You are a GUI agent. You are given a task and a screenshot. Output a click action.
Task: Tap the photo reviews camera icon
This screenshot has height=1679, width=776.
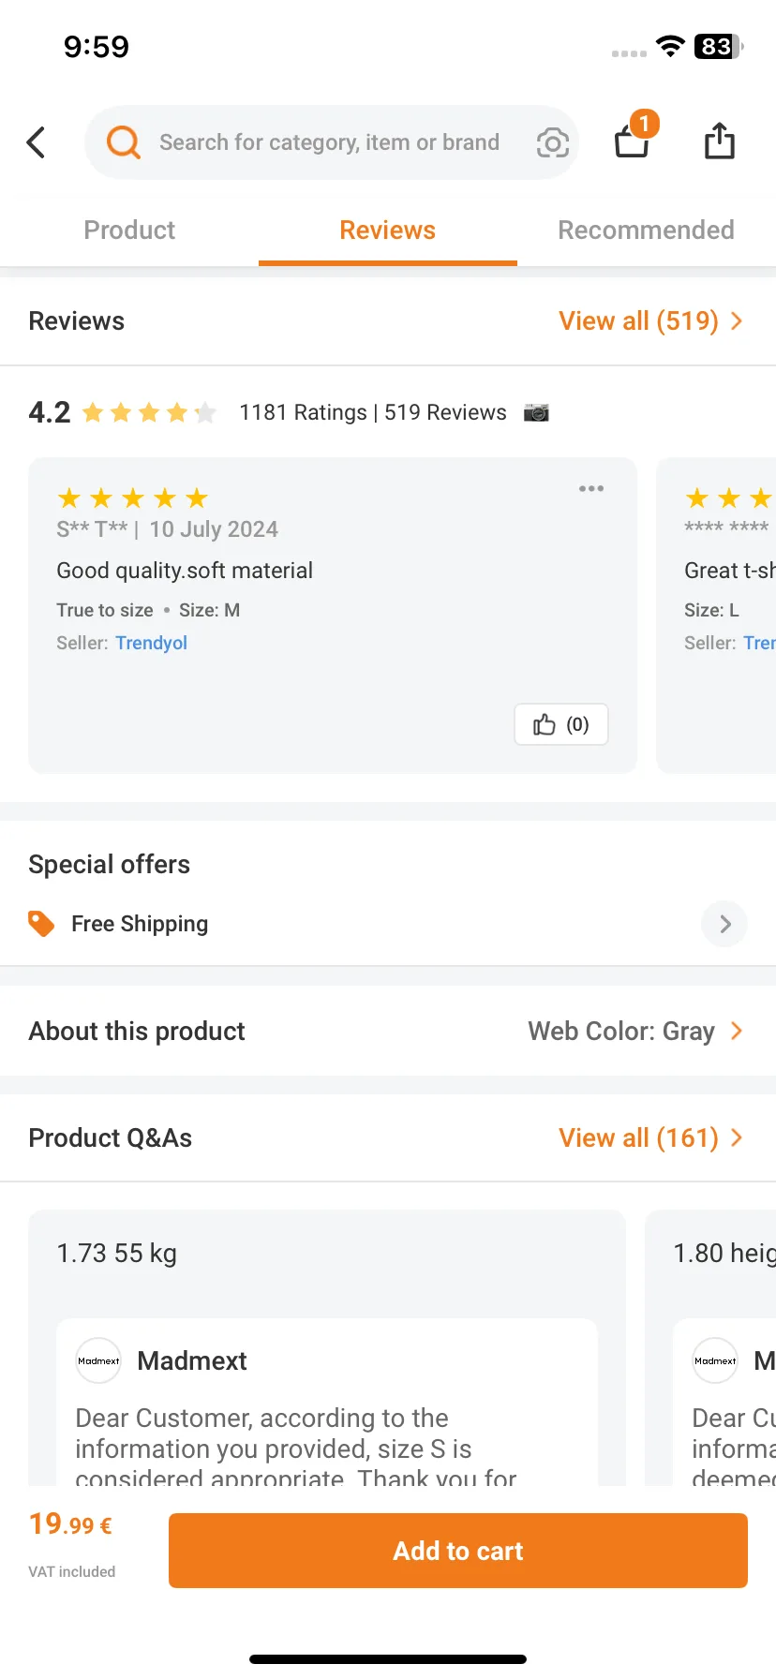(x=536, y=412)
